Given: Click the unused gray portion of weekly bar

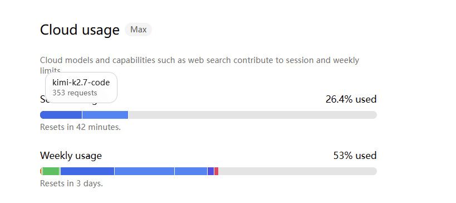Looking at the screenshot, I should click(297, 171).
